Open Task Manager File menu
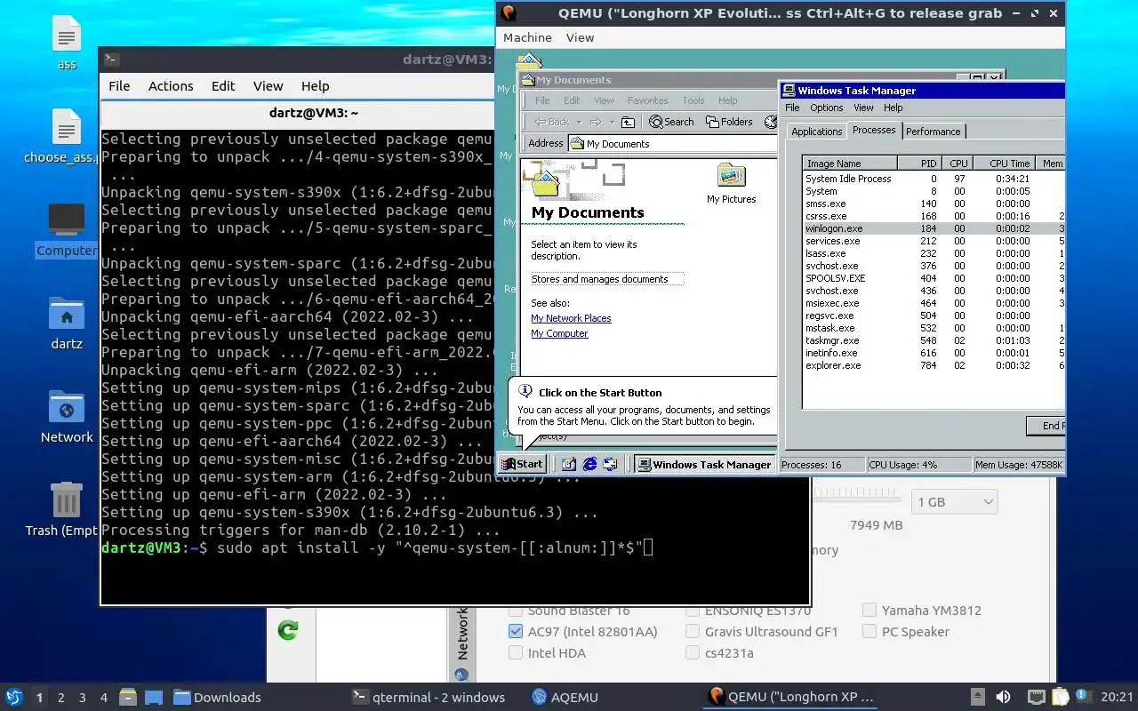1138x711 pixels. [x=792, y=108]
